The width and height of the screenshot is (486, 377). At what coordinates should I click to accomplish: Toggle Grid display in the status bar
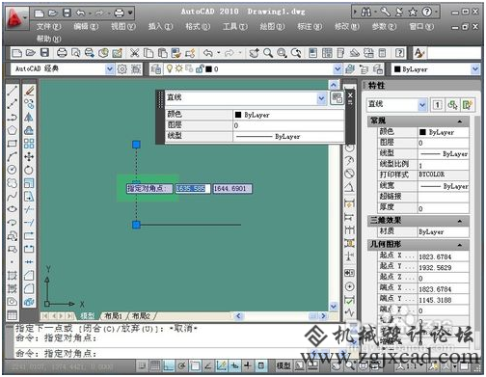tap(155, 365)
